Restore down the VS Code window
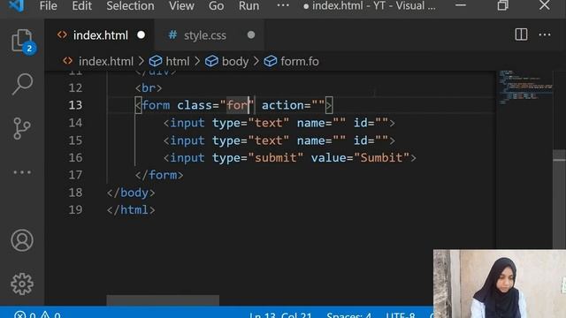 click(x=503, y=5)
